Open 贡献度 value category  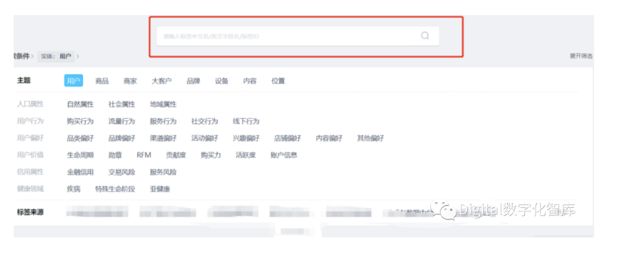176,155
